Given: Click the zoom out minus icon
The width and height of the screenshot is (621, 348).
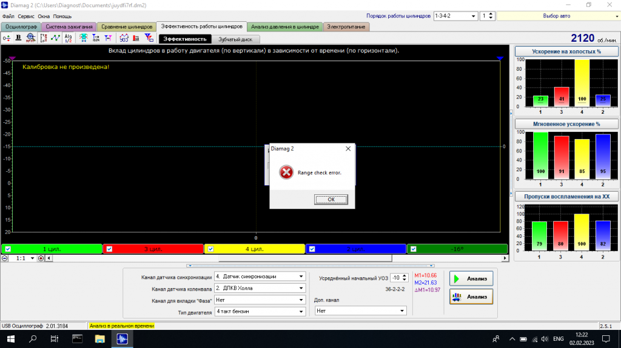Looking at the screenshot, I should (5, 258).
